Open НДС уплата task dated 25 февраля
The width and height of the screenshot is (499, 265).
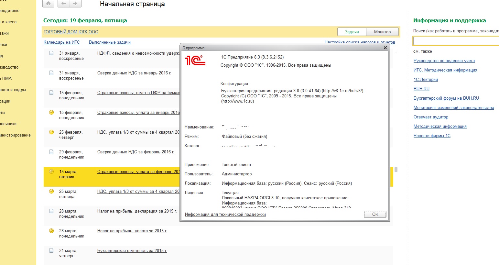pyautogui.click(x=138, y=132)
